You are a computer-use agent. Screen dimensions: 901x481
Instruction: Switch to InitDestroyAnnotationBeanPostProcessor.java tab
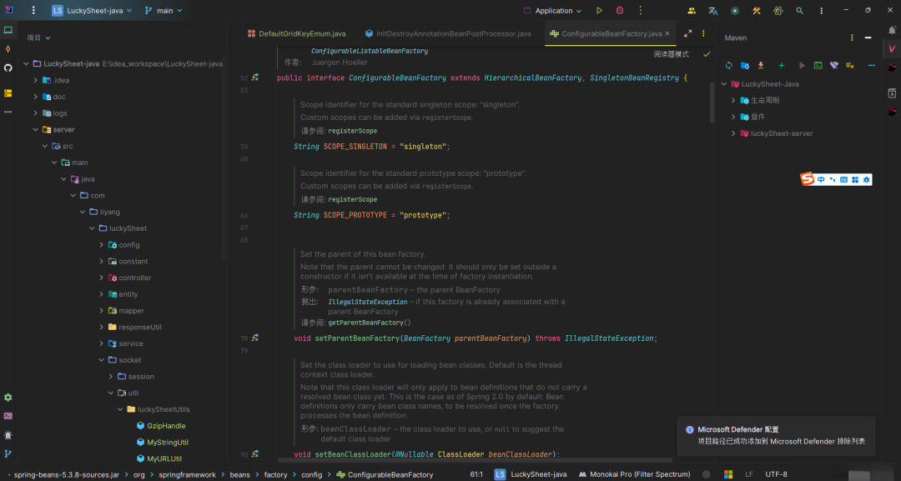point(452,34)
